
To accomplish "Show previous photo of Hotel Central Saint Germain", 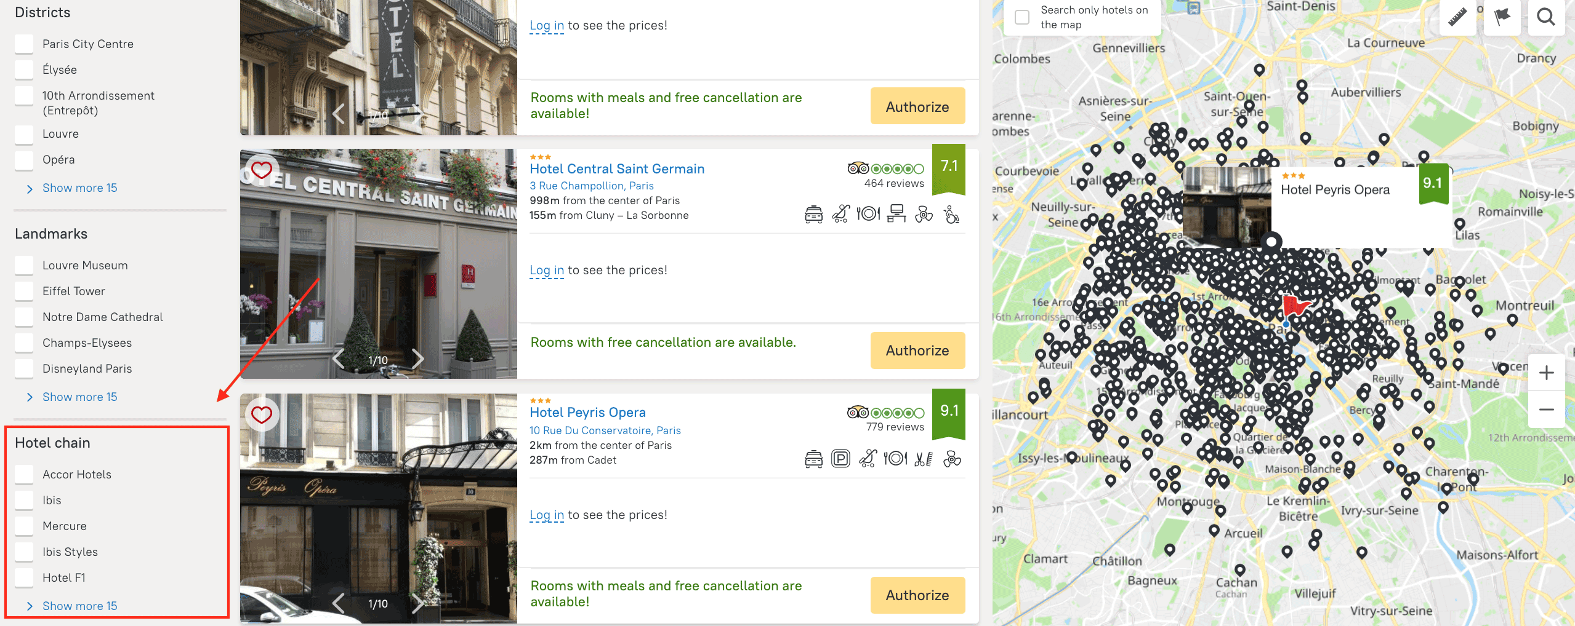I will pyautogui.click(x=338, y=359).
